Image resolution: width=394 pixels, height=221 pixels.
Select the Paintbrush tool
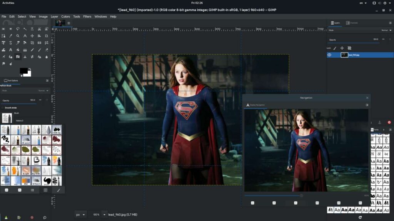(40, 50)
